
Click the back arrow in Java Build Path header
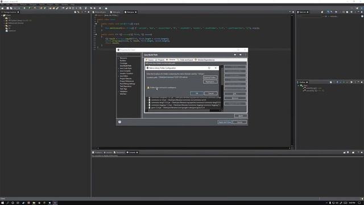(235, 55)
